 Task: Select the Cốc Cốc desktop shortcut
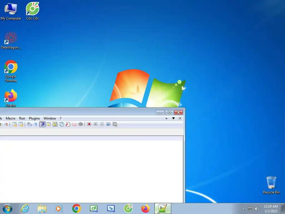click(x=33, y=11)
